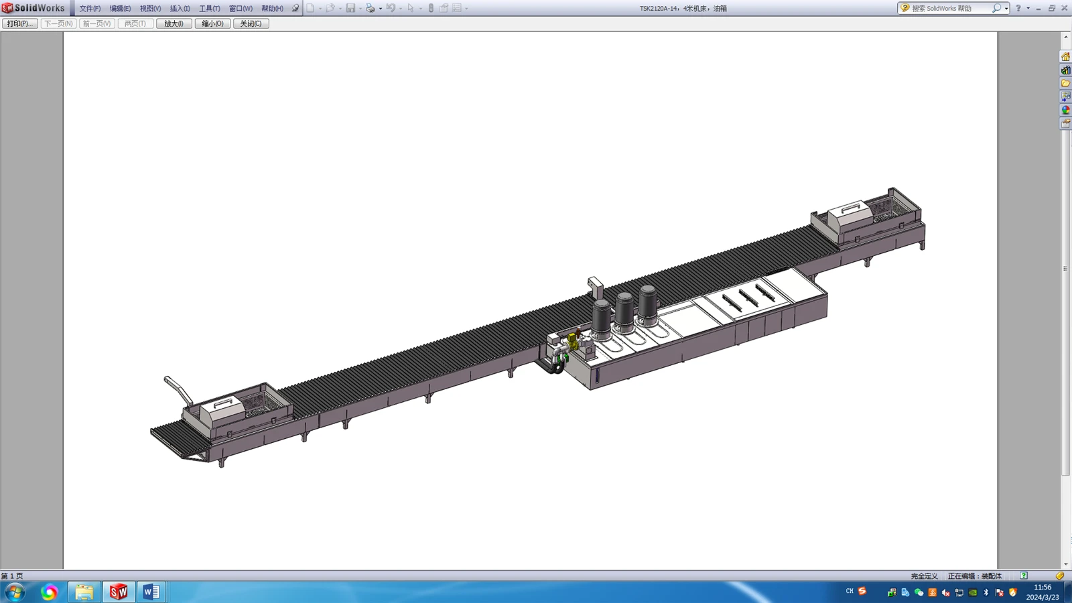Click the Windows Start button
Image resolution: width=1072 pixels, height=603 pixels.
tap(14, 592)
